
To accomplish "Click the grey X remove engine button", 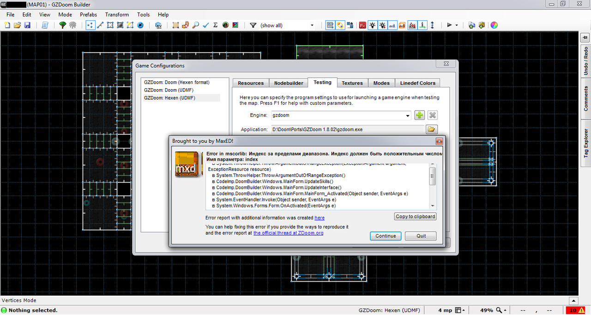I will [432, 115].
